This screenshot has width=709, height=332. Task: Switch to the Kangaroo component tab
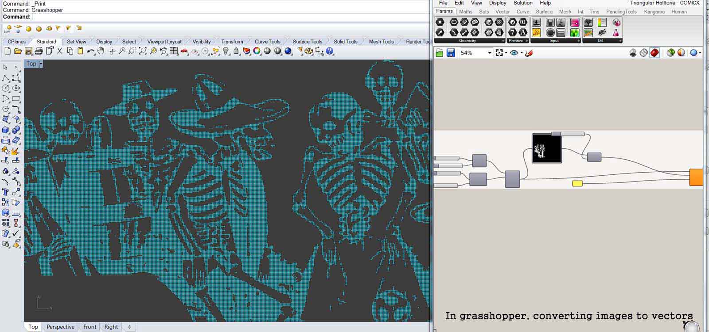point(654,12)
